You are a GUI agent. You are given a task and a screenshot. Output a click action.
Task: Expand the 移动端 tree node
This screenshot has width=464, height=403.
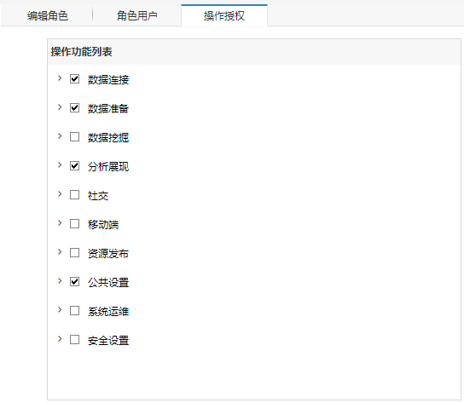(x=60, y=223)
